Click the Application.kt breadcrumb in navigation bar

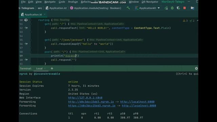[x=56, y=8]
